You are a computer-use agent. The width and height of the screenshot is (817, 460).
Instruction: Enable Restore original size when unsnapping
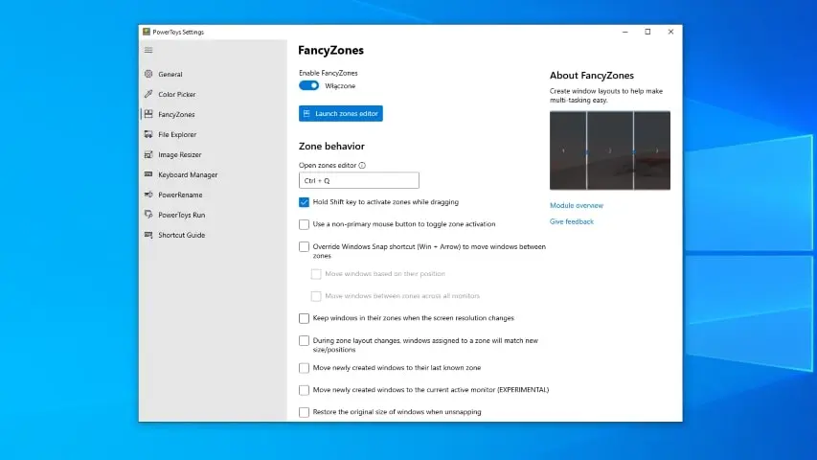point(305,412)
